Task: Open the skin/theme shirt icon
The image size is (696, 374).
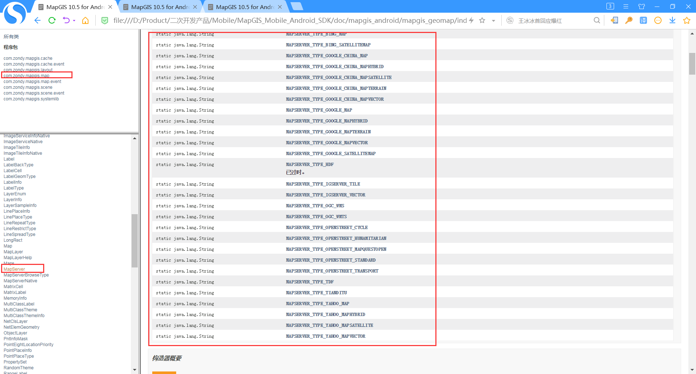Action: coord(642,7)
